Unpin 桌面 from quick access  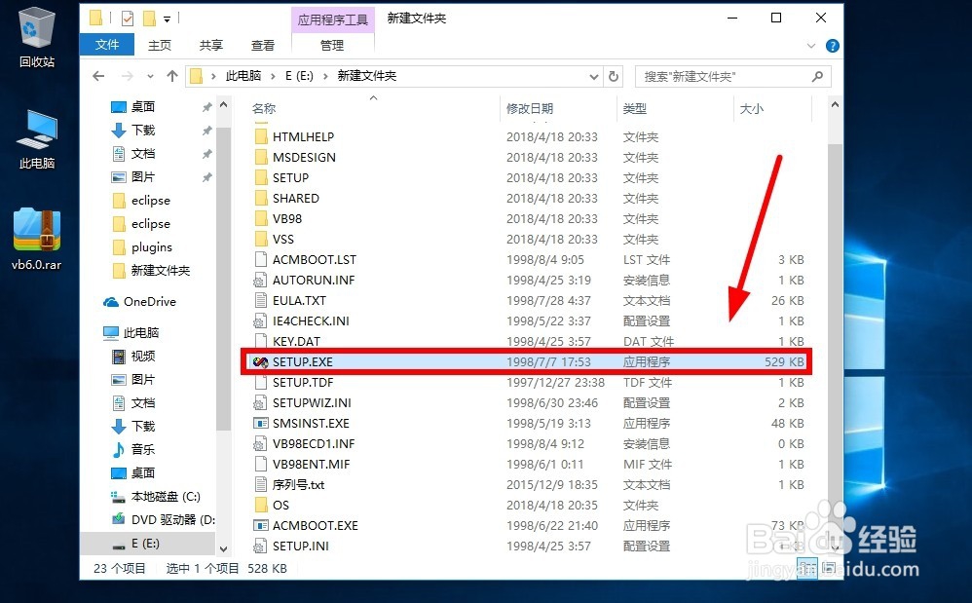pyautogui.click(x=207, y=107)
